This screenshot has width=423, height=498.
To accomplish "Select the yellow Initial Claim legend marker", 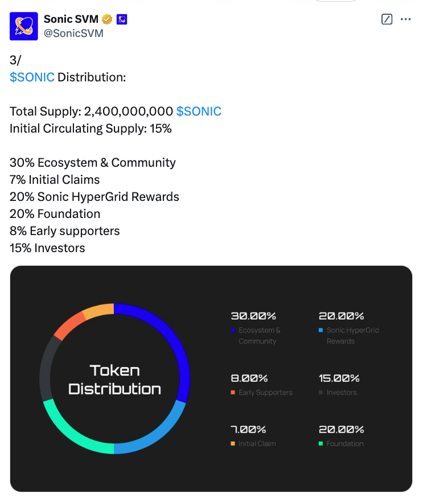I will tap(233, 443).
